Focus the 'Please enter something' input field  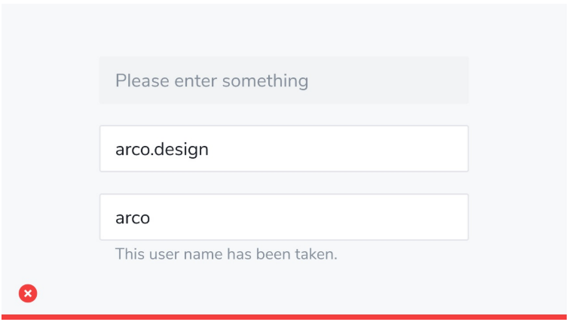[283, 80]
